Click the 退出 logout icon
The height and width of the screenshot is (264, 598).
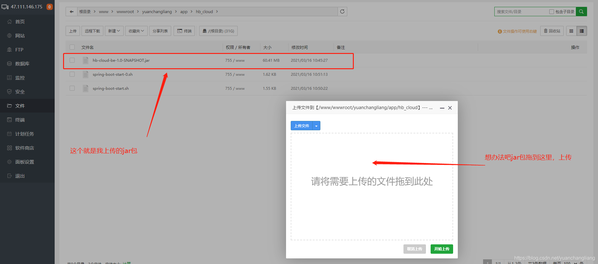pyautogui.click(x=9, y=176)
